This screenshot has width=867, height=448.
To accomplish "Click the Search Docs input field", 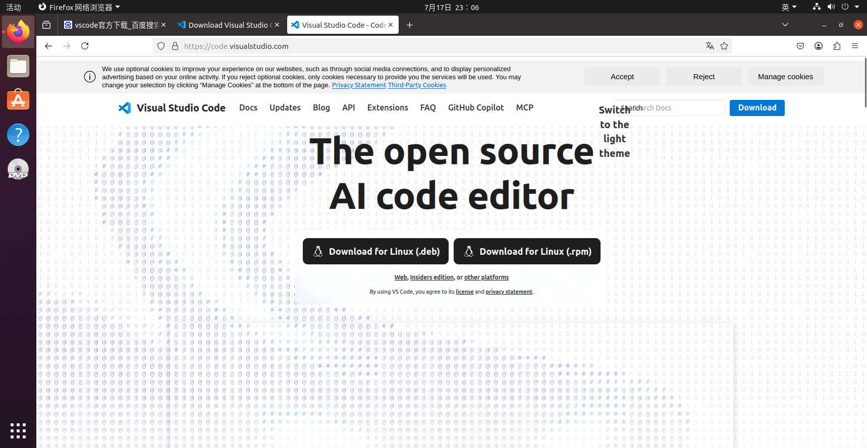I will [x=670, y=108].
